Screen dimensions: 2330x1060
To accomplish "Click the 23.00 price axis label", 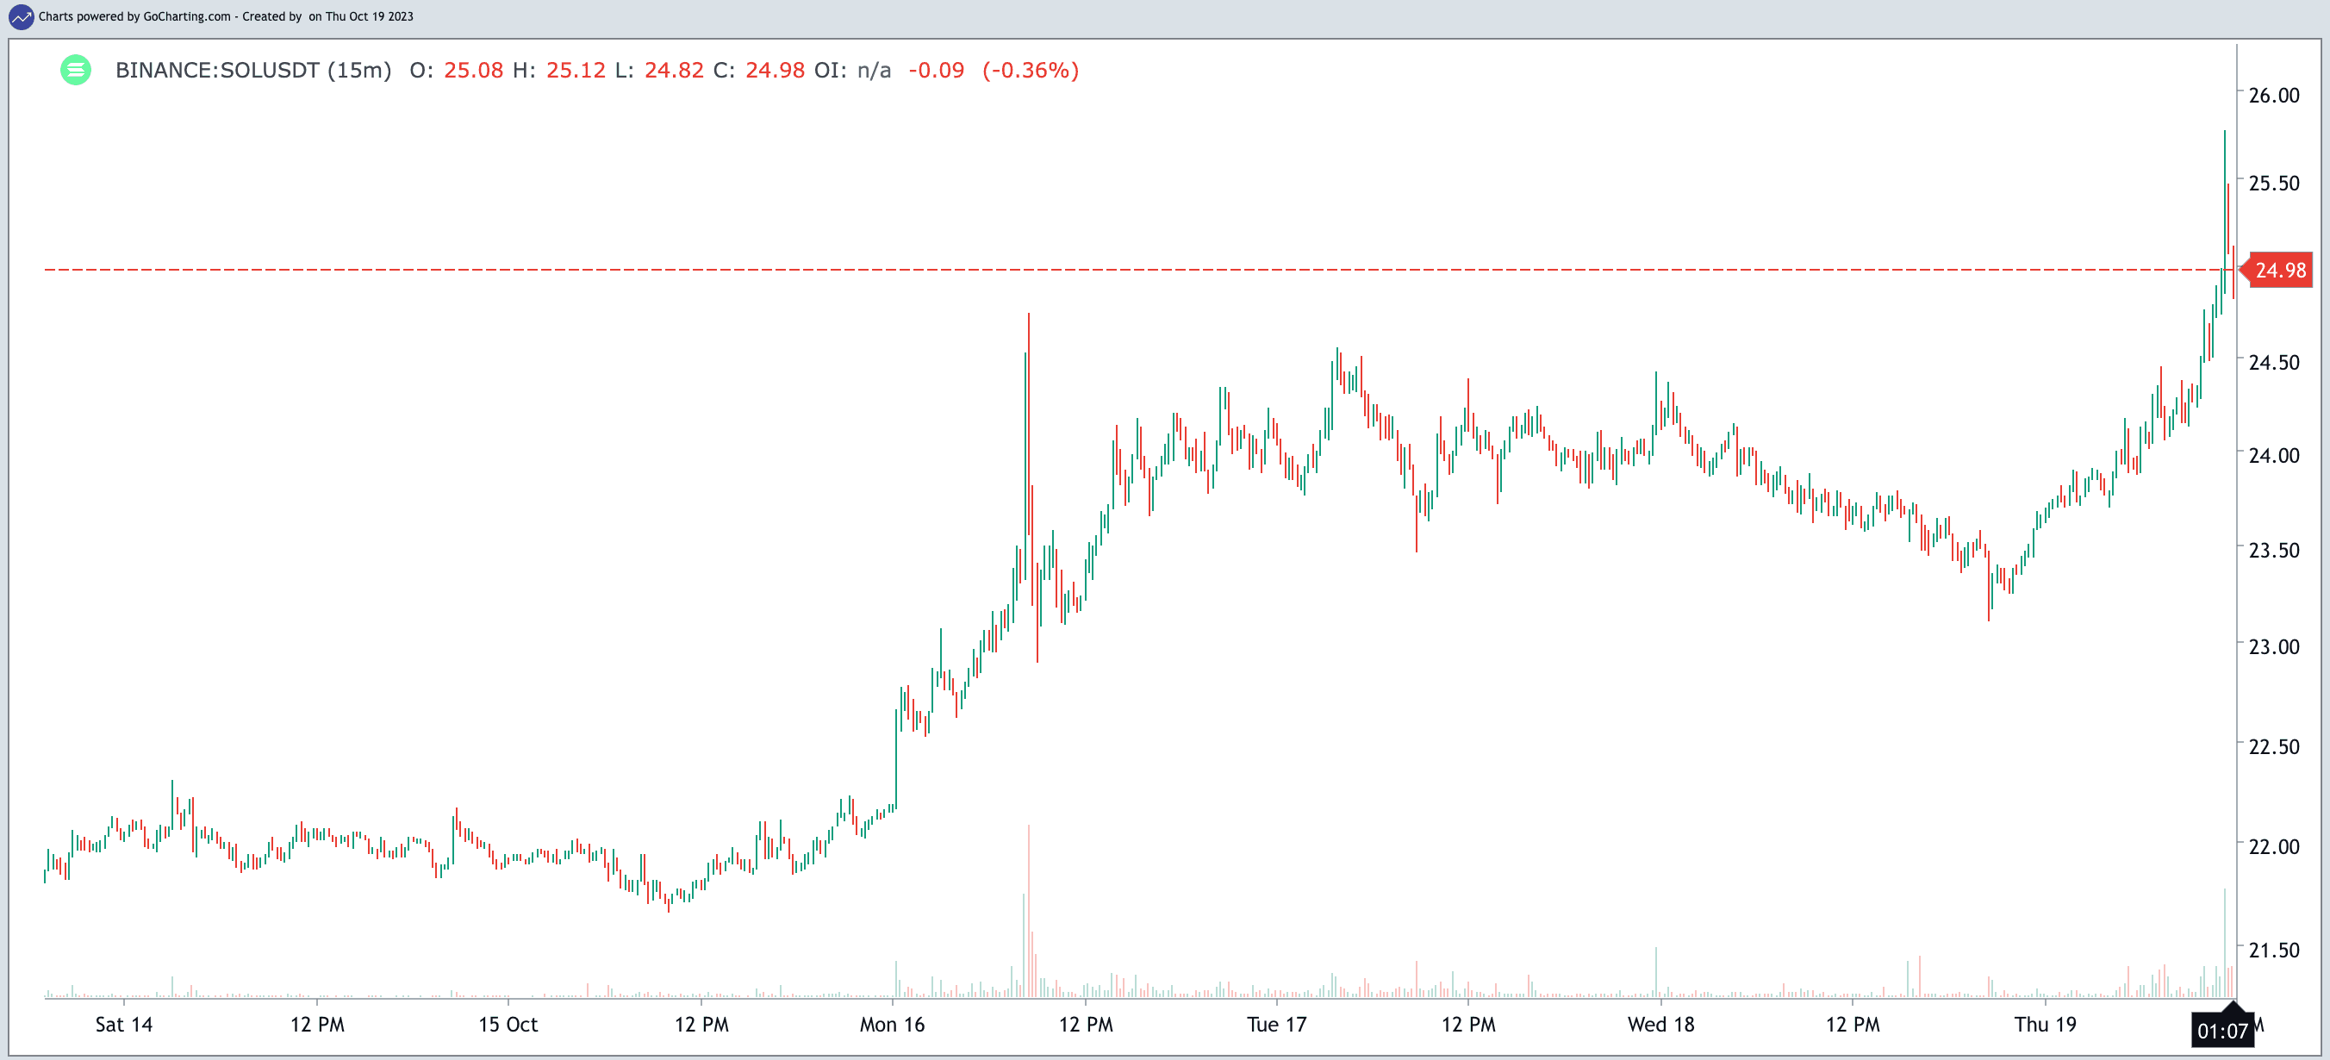I will (x=2273, y=645).
